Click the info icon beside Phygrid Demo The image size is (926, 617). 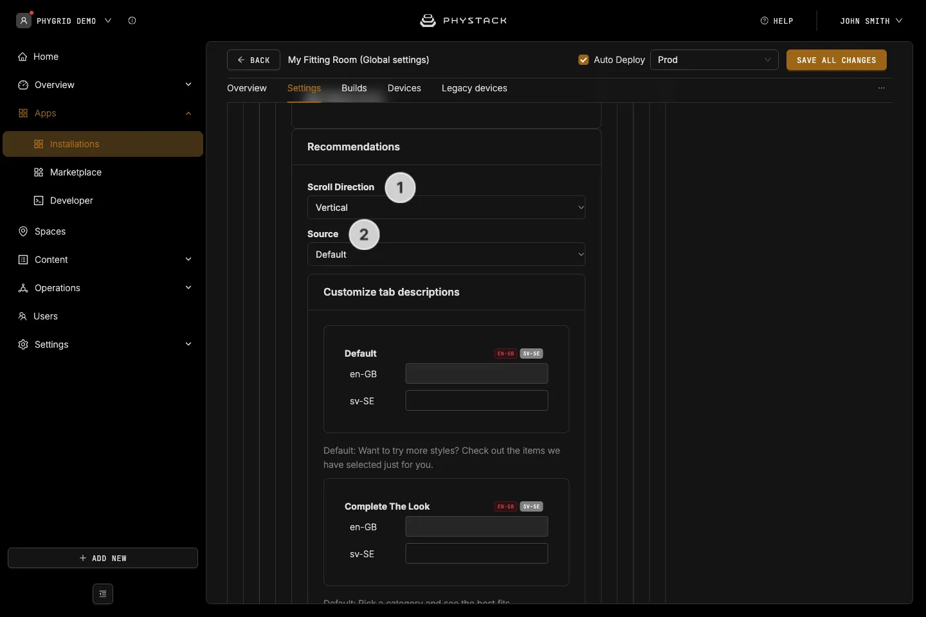click(132, 21)
